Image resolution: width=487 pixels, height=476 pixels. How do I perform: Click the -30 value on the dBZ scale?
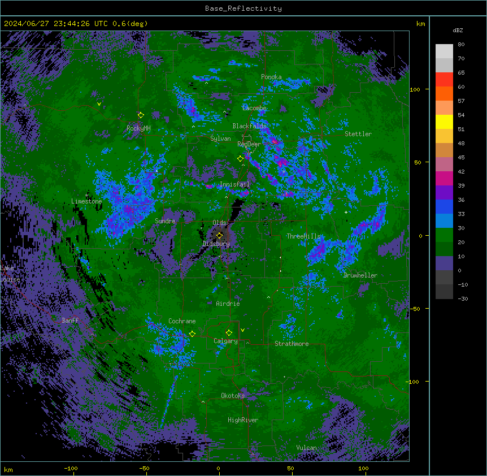[463, 298]
